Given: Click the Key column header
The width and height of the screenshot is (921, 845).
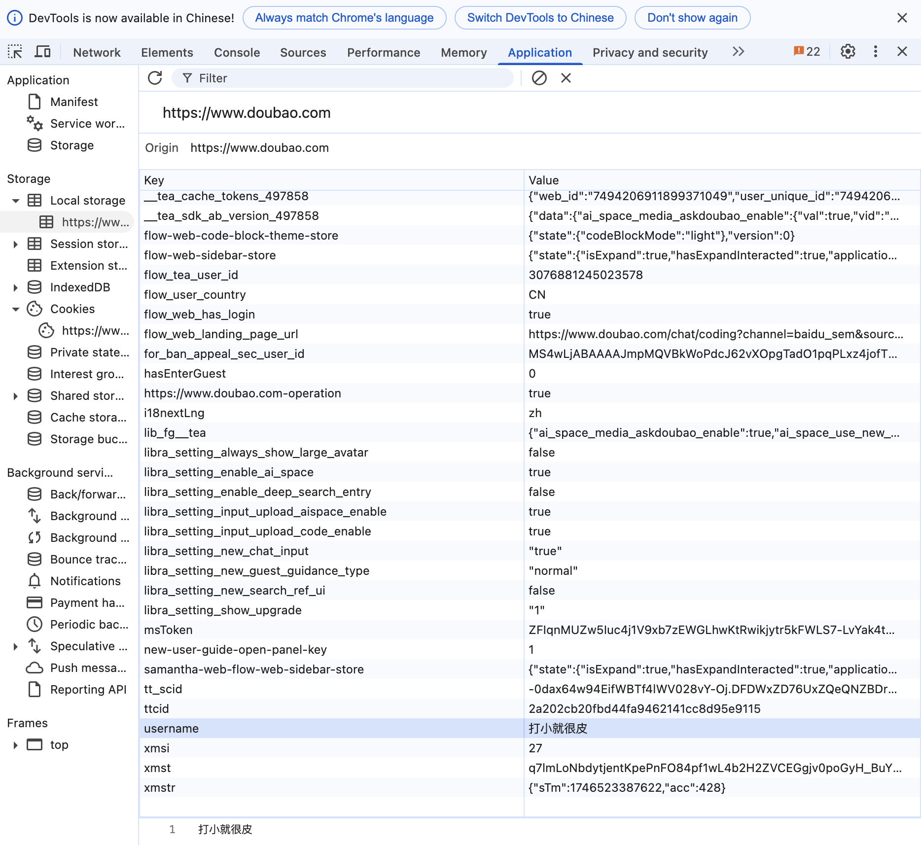Looking at the screenshot, I should point(331,180).
